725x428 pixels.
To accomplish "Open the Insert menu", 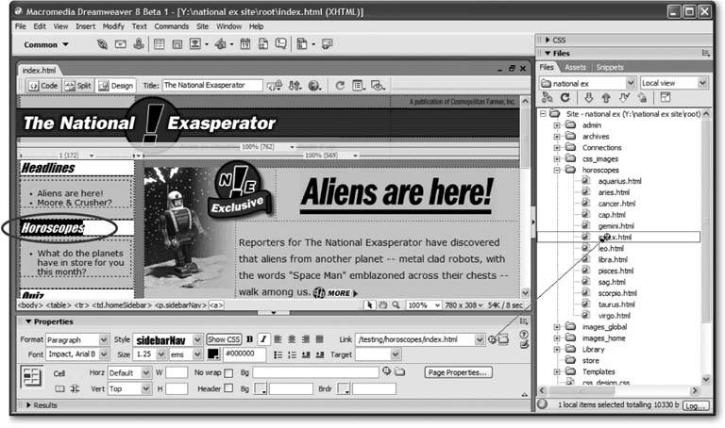I will [x=86, y=26].
